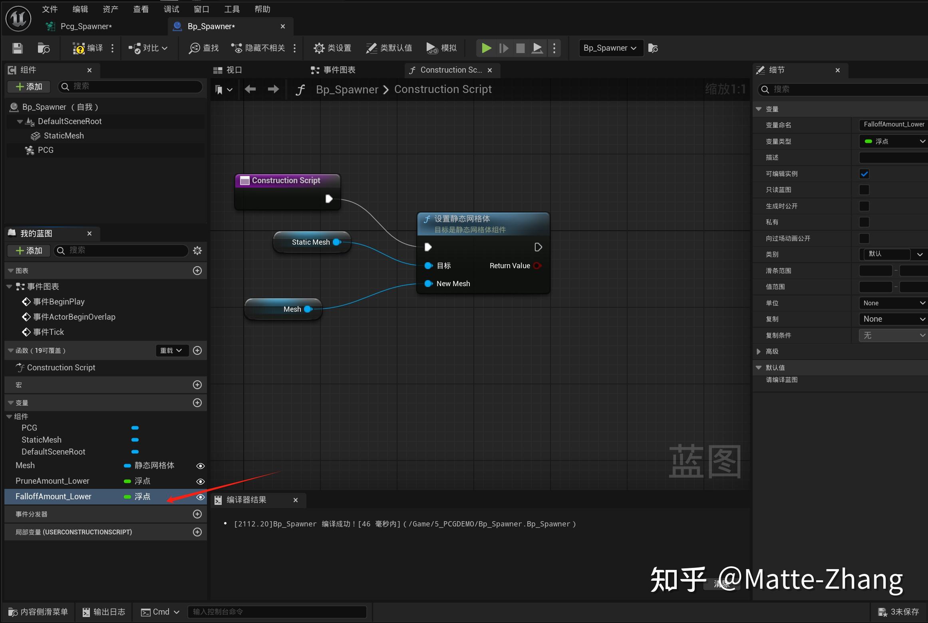Screen dimensions: 928x623
Task: Uncheck the Instance Editable (可编辑实例) checkbox
Action: [864, 174]
